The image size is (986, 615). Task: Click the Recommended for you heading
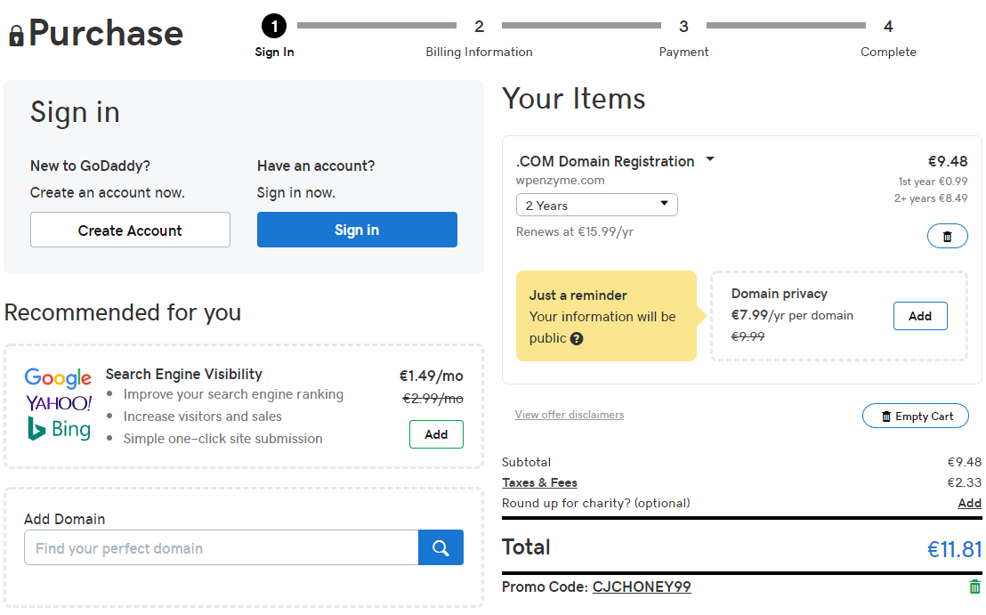(x=123, y=312)
